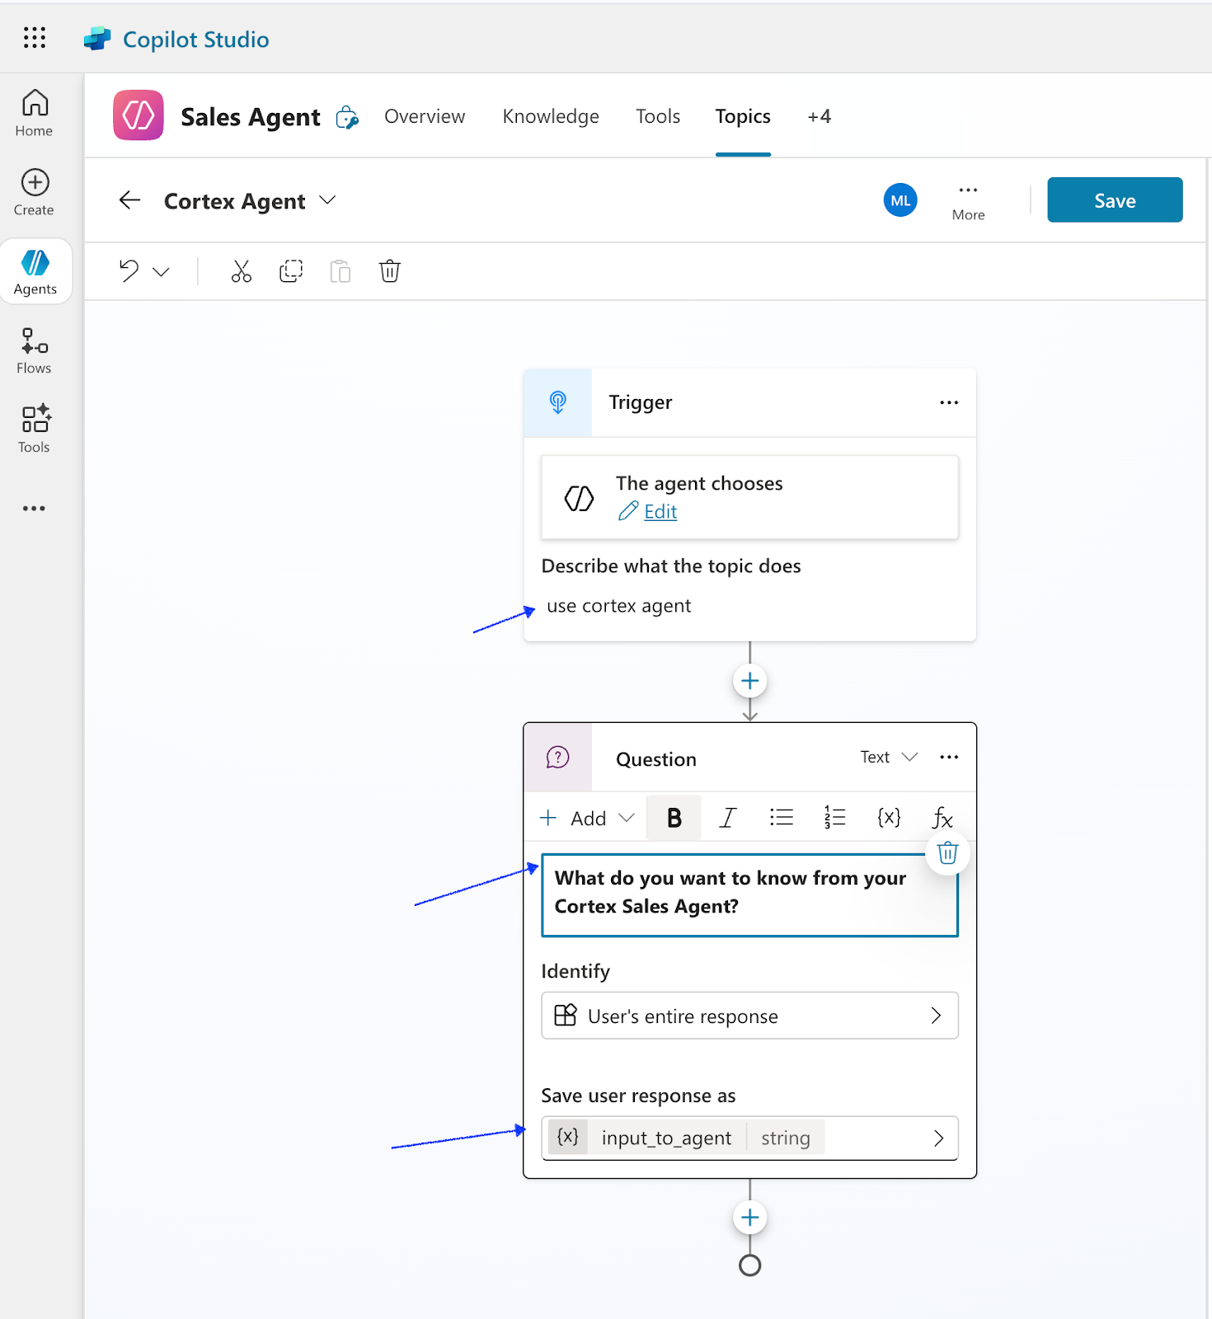Expand the Cortex Agent topic dropdown
This screenshot has width=1212, height=1319.
pos(327,200)
